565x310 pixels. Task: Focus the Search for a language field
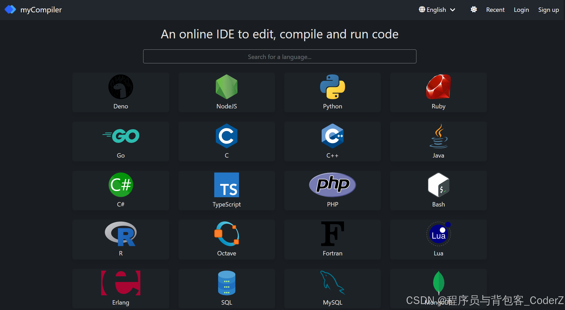279,57
